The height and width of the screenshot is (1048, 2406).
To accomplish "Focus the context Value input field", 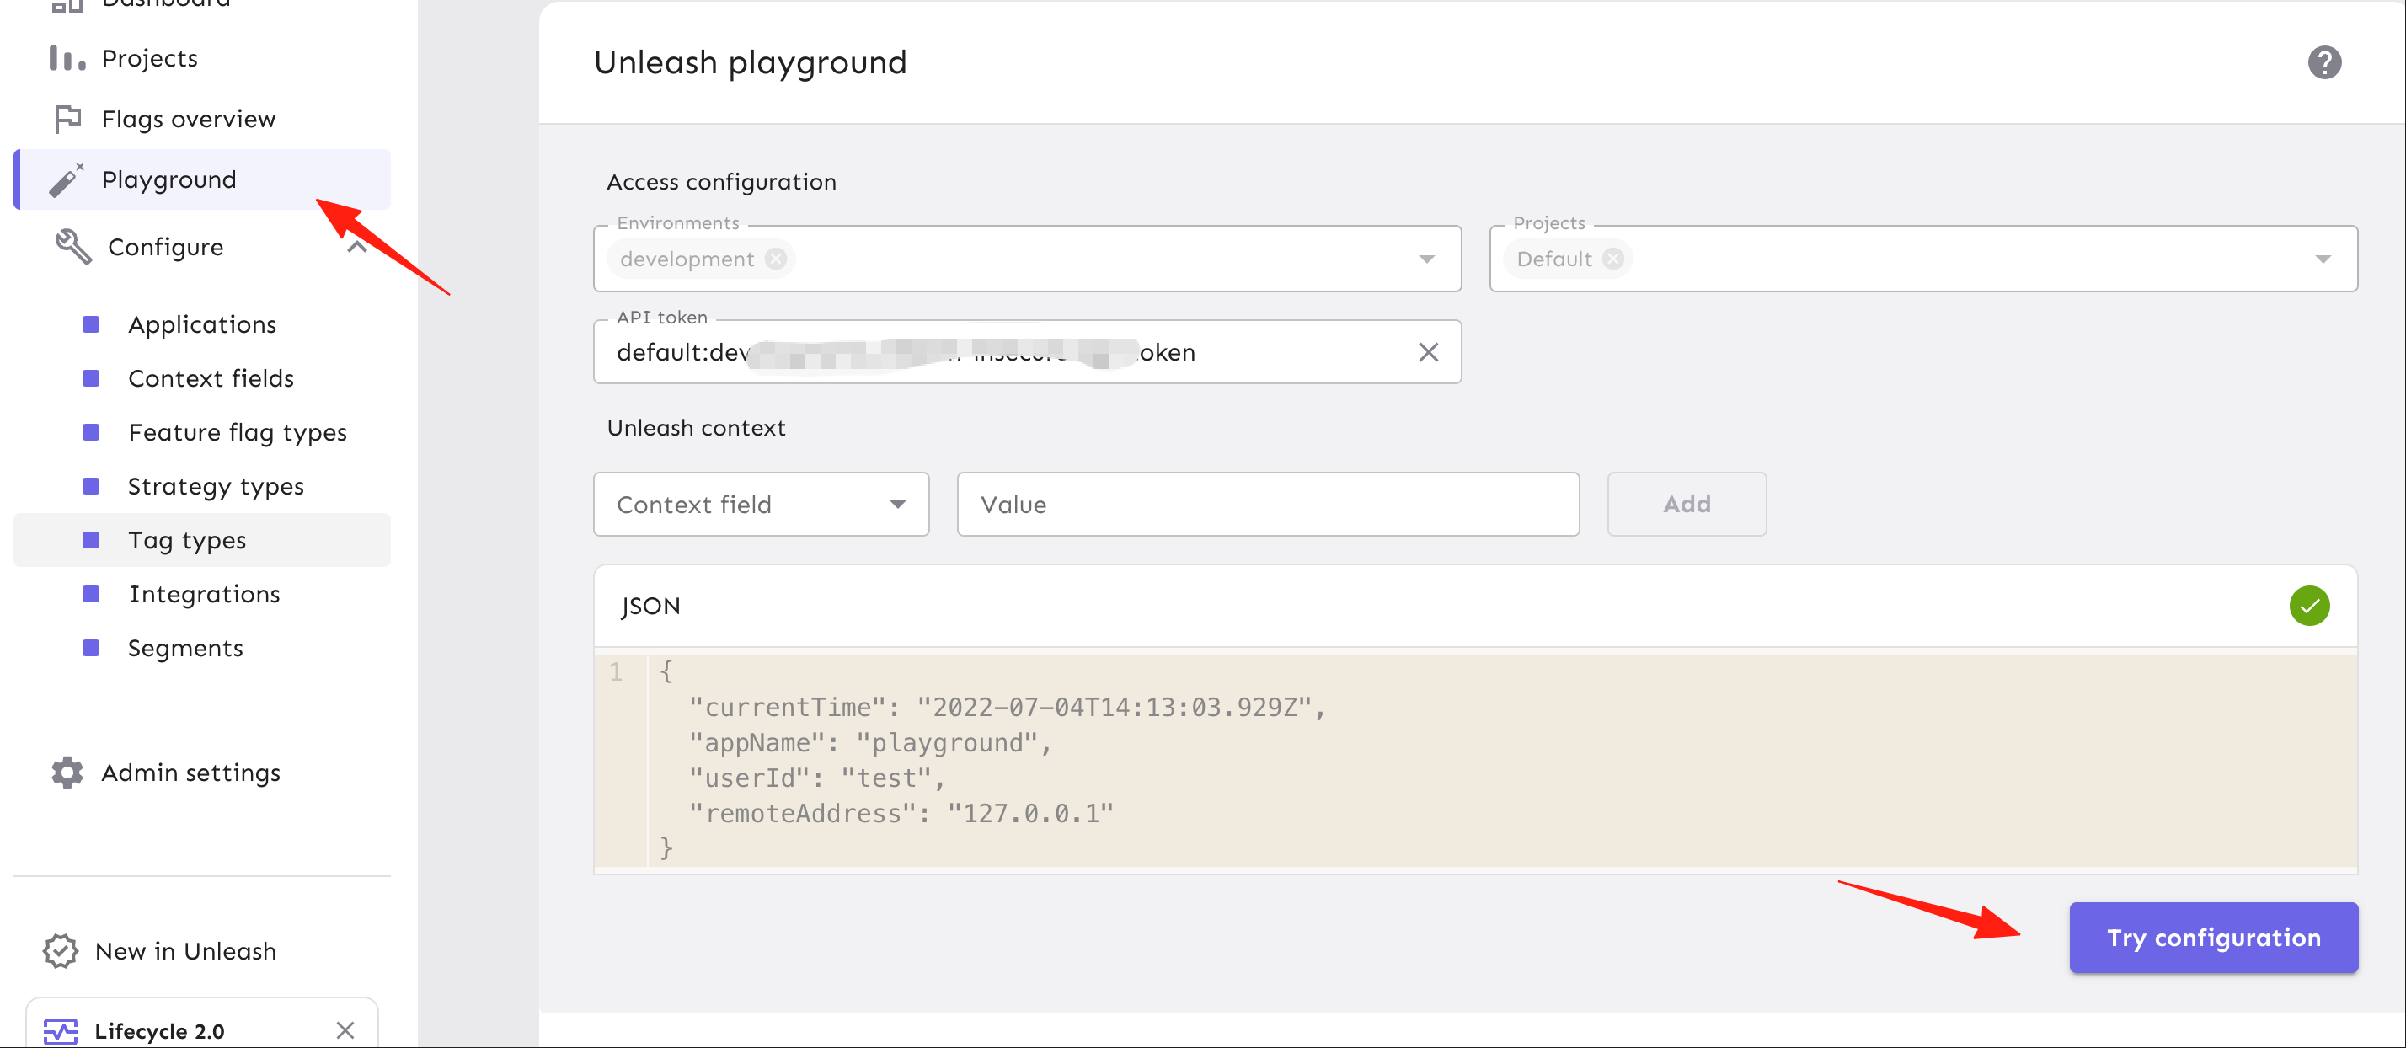I will pos(1269,505).
